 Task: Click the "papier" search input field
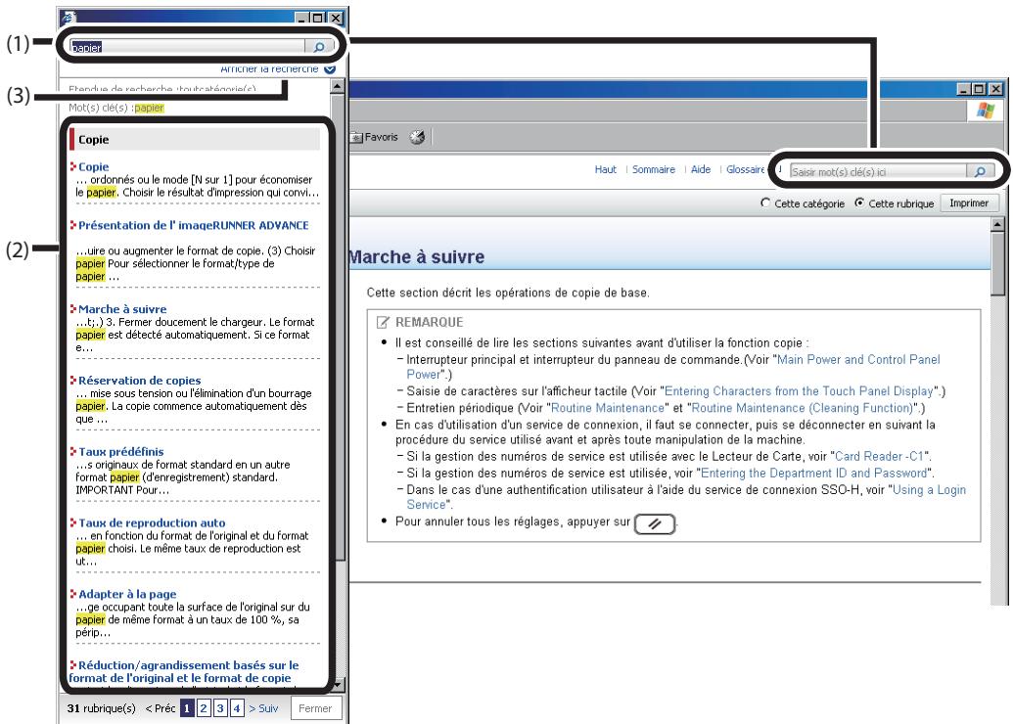tap(187, 47)
